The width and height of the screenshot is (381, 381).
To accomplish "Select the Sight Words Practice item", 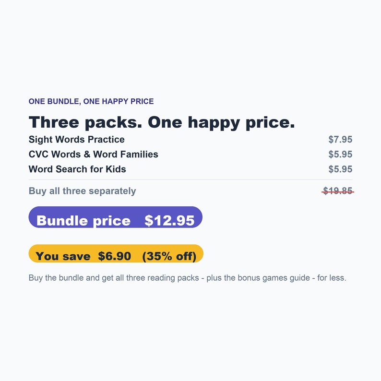I will (x=77, y=140).
